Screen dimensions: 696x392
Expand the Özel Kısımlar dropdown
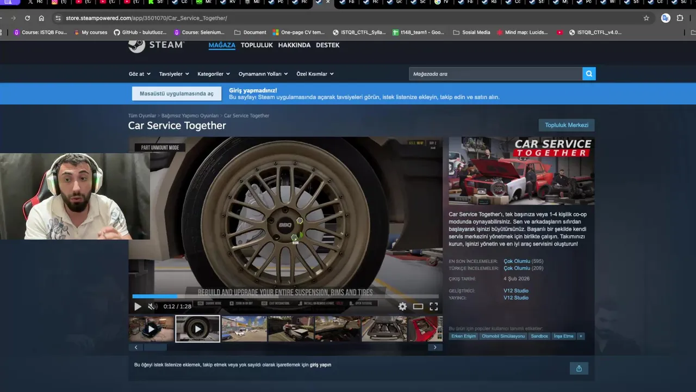[315, 74]
